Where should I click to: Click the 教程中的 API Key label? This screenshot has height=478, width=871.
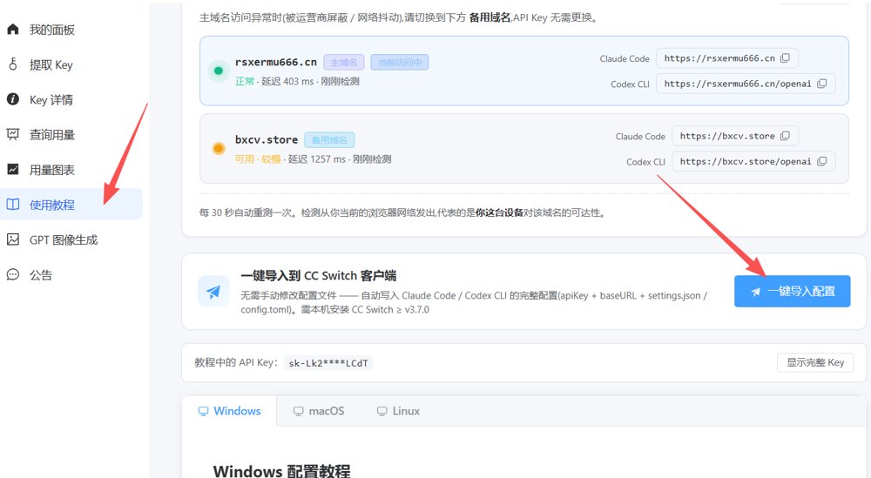235,362
